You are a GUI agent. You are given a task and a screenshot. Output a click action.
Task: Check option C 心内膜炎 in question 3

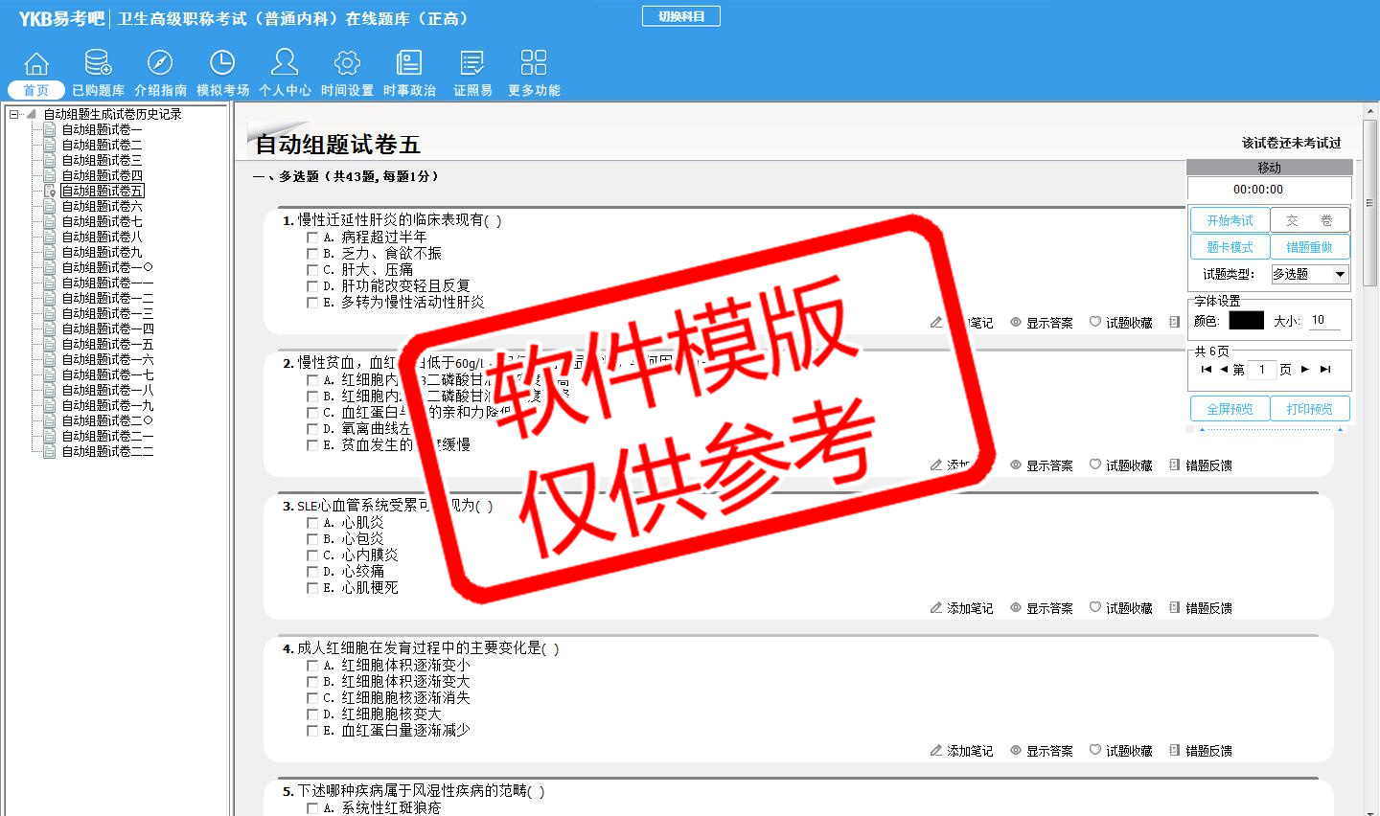(312, 555)
